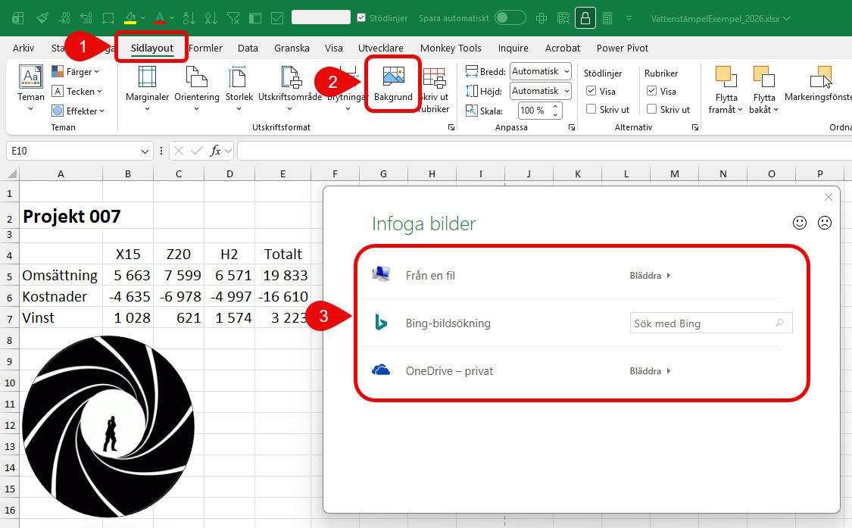This screenshot has width=852, height=528.
Task: Switch to the Formler tab
Action: [205, 48]
